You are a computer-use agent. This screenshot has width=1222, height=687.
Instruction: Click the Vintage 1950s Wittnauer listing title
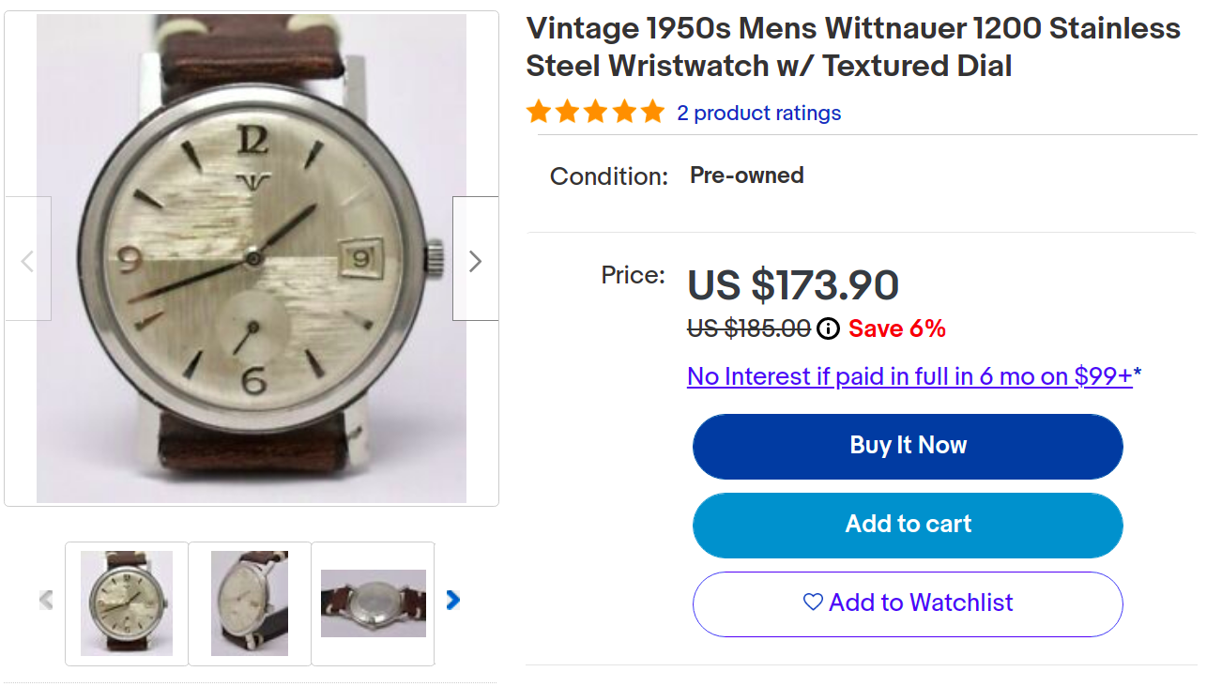click(852, 47)
